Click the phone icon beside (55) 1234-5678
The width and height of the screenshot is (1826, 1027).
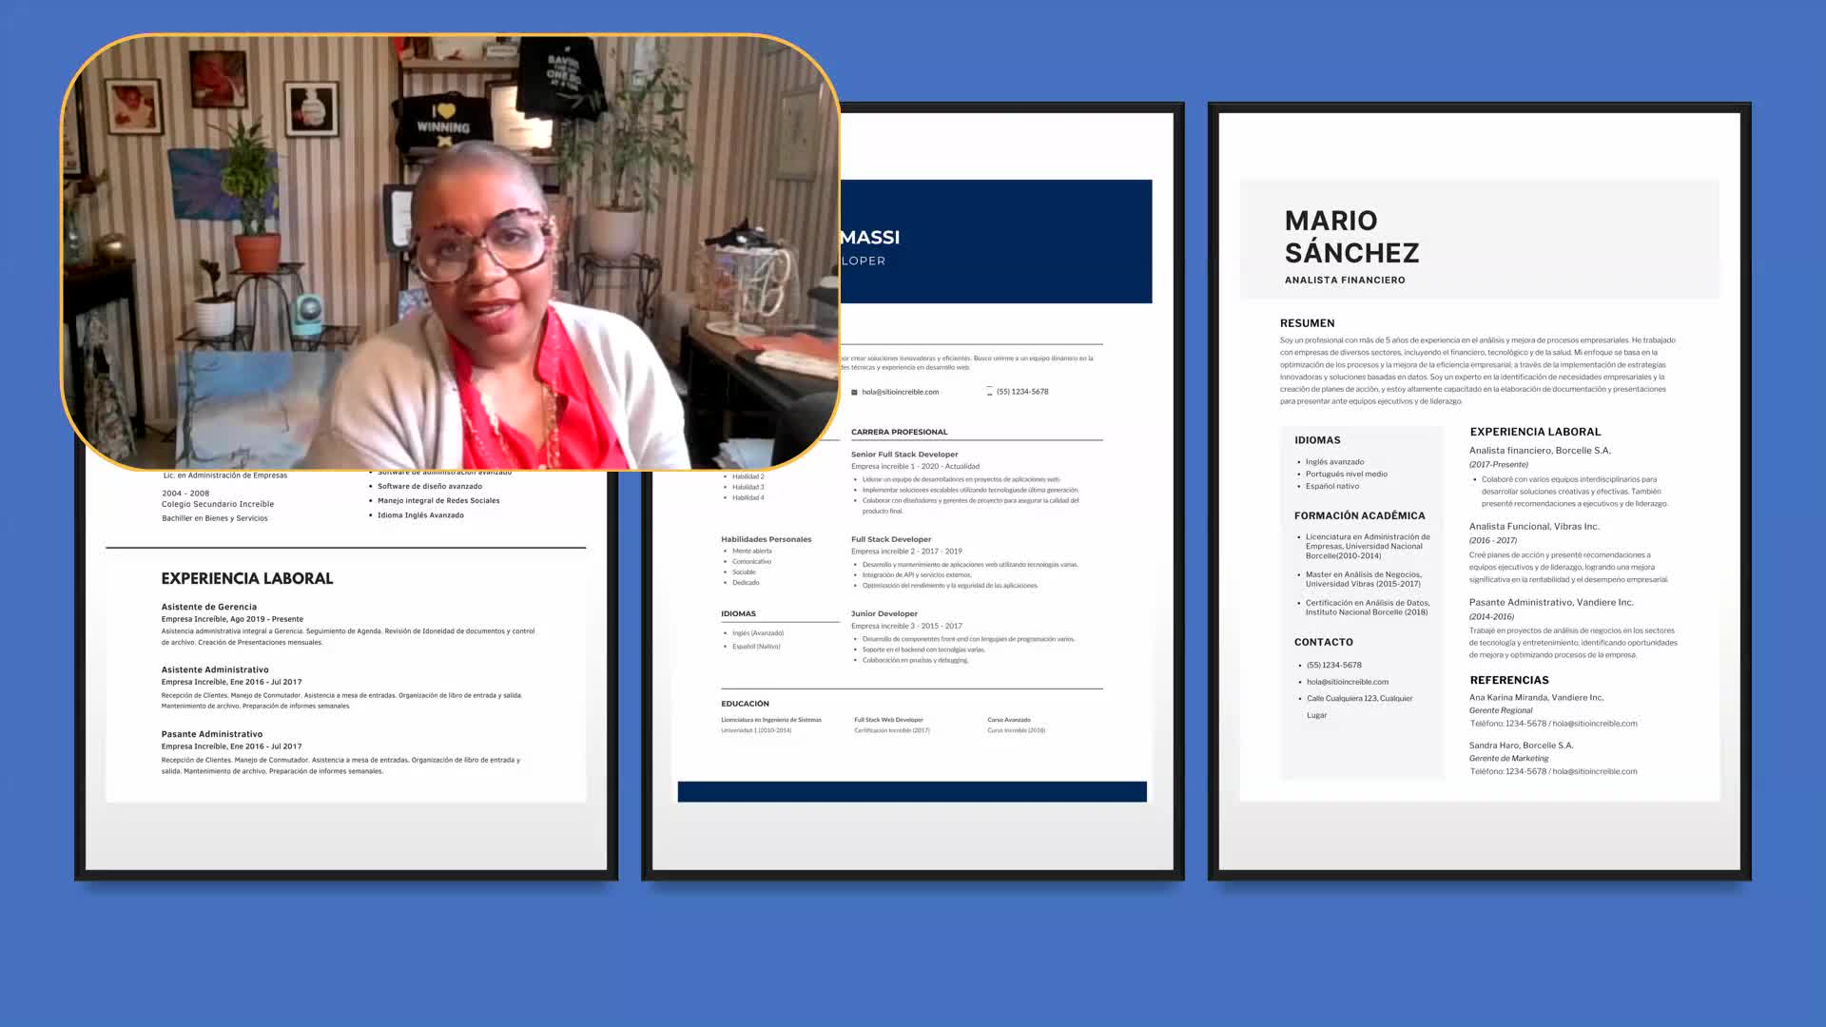pos(989,392)
